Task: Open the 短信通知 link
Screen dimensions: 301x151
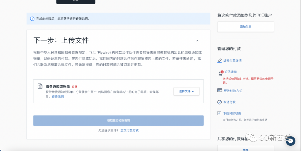Action: click(230, 72)
